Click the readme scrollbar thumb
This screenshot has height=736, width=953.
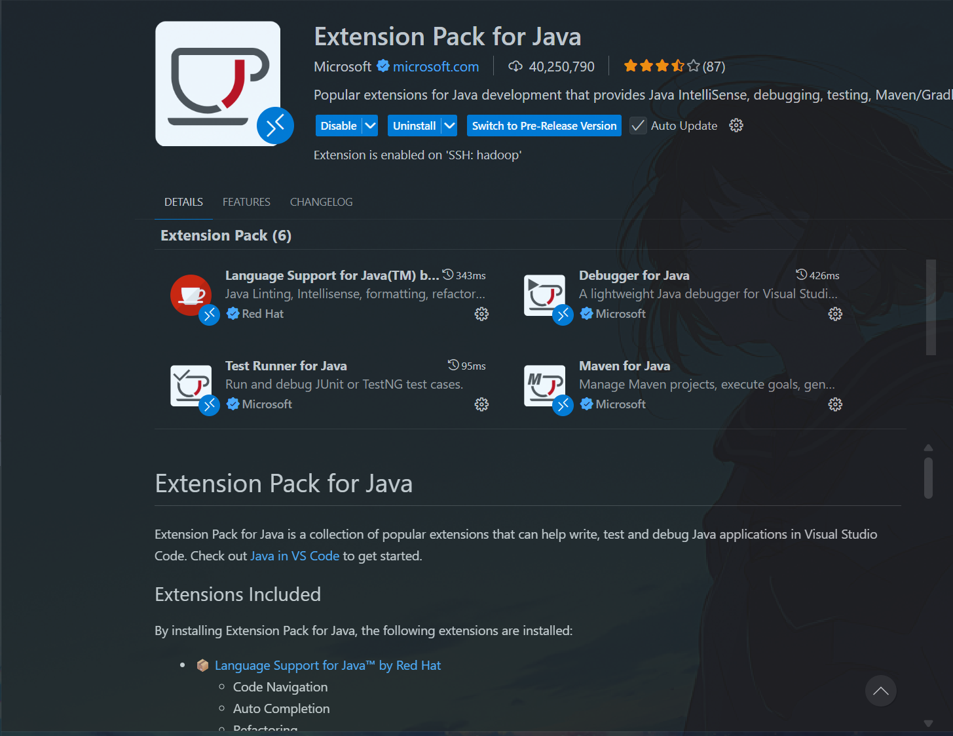click(928, 478)
